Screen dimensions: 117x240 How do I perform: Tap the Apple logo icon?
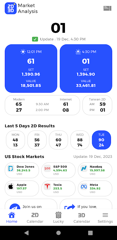point(11,187)
